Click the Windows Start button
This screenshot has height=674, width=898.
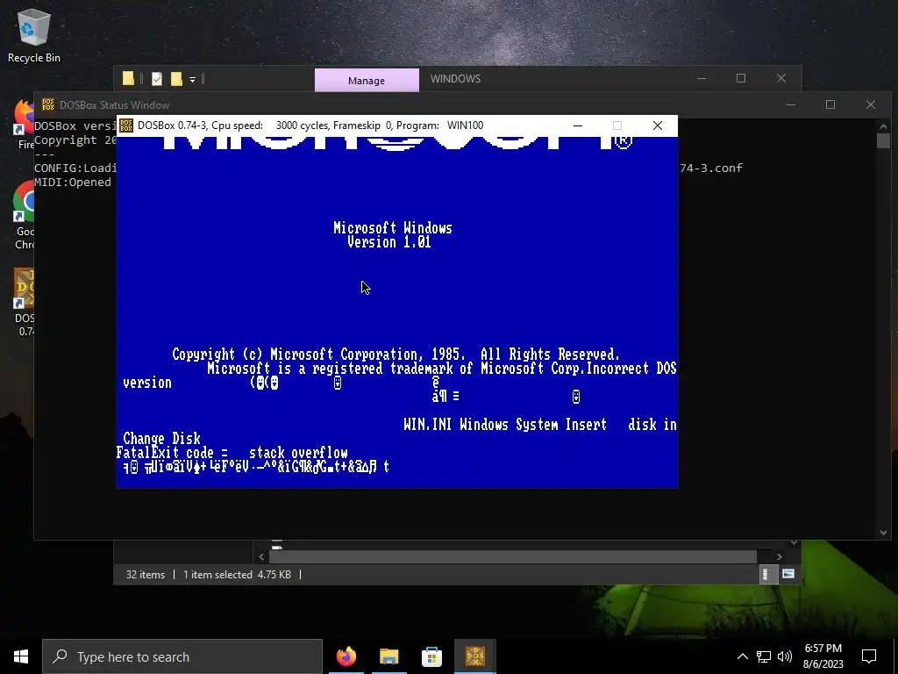point(21,656)
